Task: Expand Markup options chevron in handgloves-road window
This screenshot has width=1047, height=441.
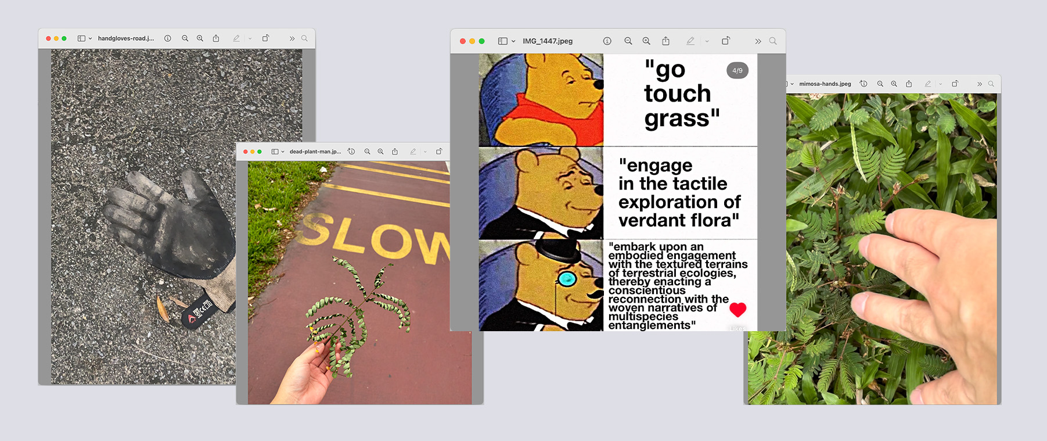Action: pos(250,38)
